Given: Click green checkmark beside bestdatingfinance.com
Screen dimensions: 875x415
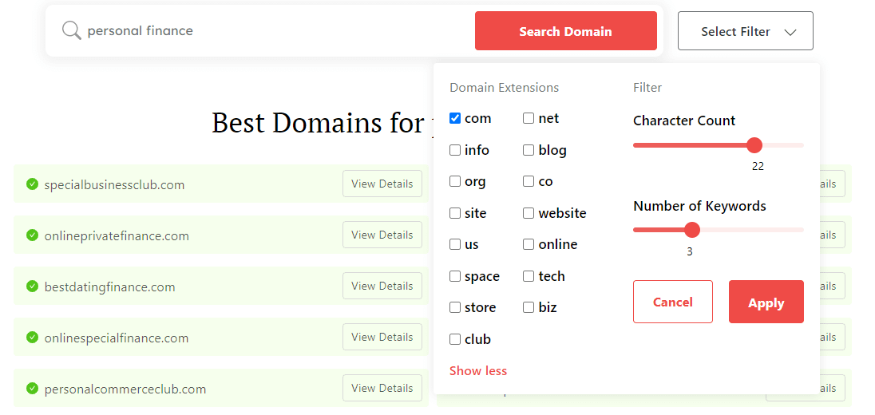Looking at the screenshot, I should click(32, 287).
